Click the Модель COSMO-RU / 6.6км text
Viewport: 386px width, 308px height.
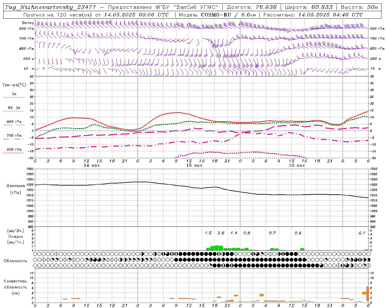pos(217,14)
